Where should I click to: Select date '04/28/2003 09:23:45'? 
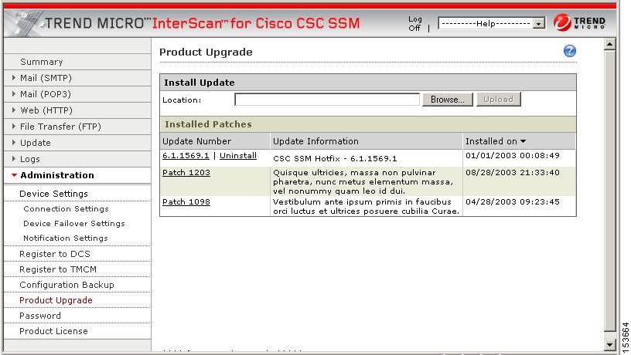point(512,202)
